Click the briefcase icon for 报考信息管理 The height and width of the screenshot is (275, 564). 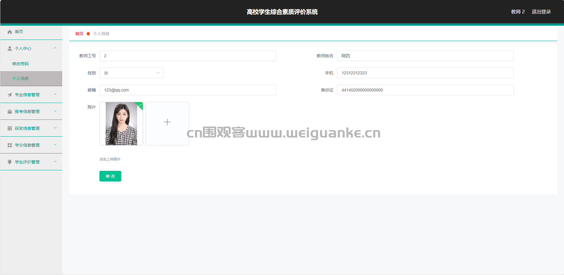(10, 112)
